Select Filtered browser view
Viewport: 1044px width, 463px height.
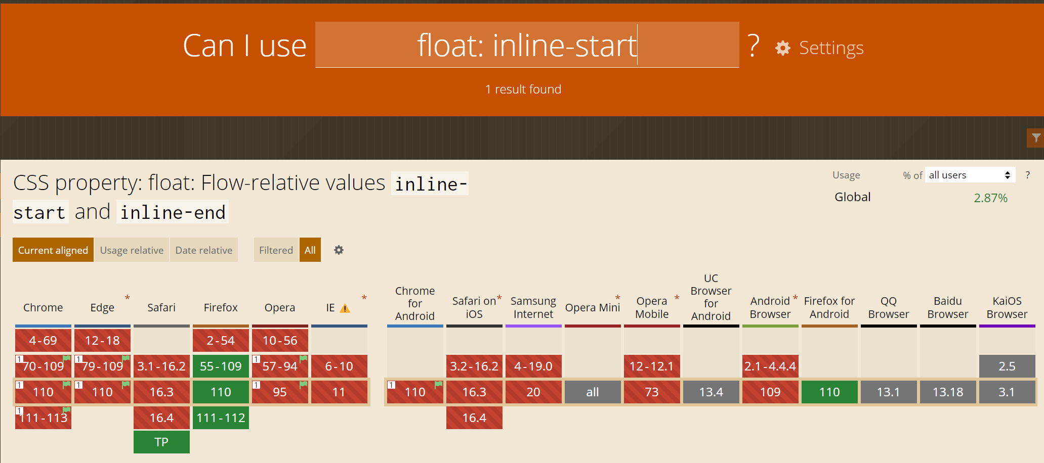tap(276, 250)
